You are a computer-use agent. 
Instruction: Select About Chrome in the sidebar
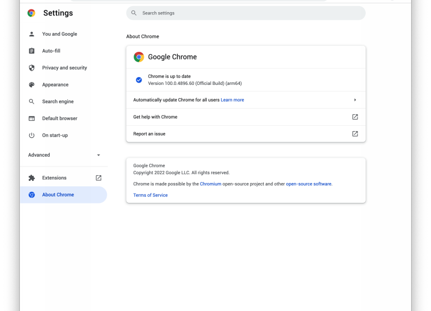pos(58,195)
